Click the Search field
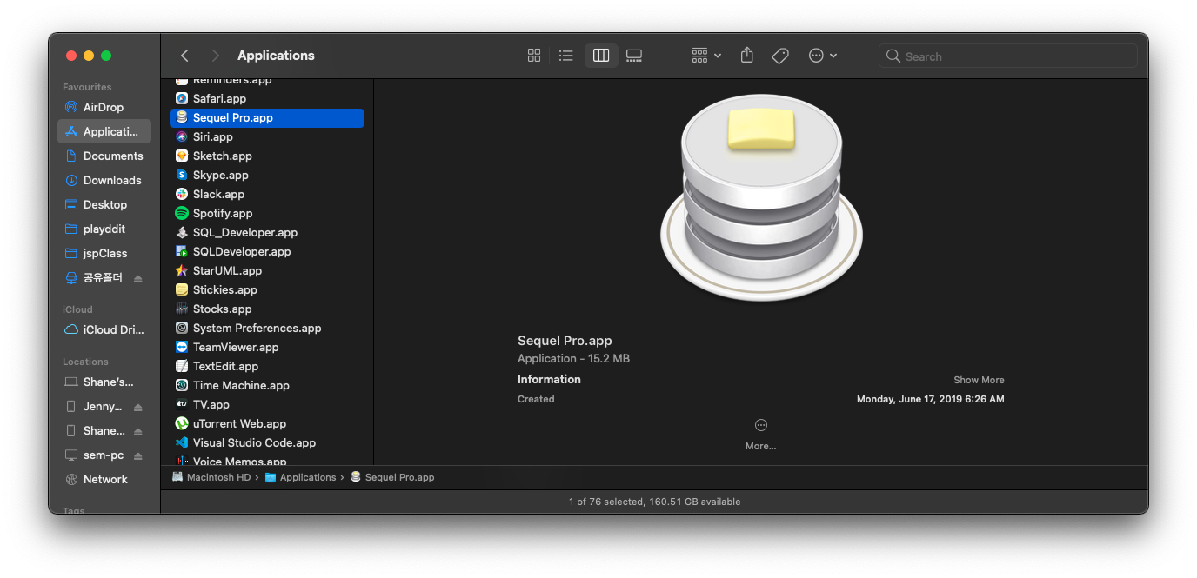This screenshot has height=578, width=1197. click(x=1007, y=56)
